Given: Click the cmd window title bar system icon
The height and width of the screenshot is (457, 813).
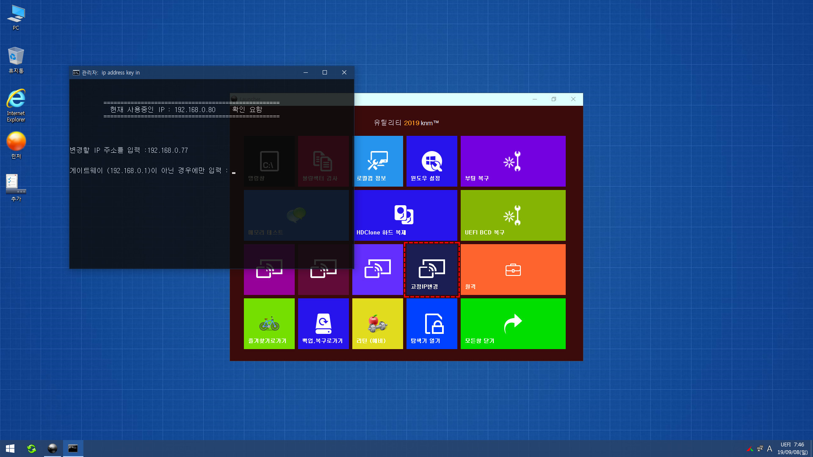Looking at the screenshot, I should [76, 73].
